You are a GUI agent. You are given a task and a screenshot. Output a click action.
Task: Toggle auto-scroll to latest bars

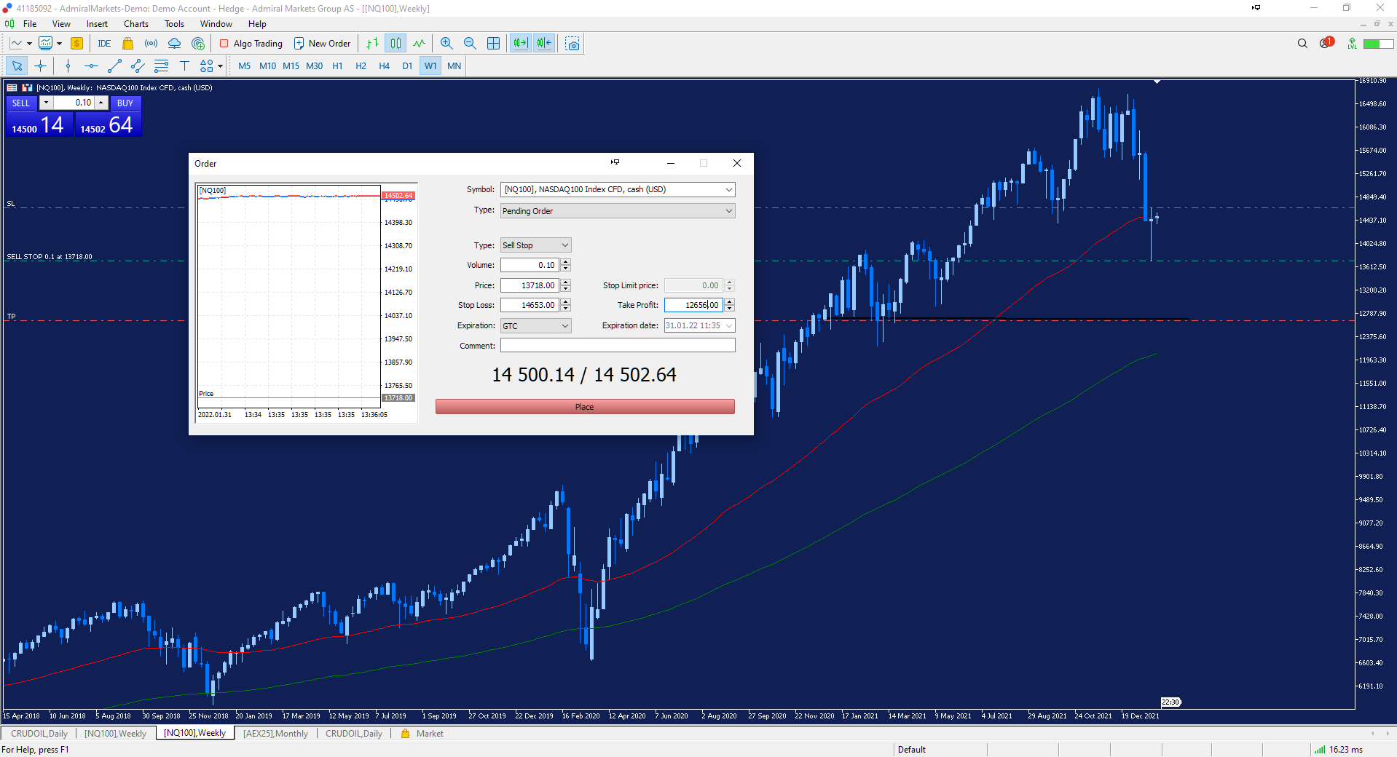pyautogui.click(x=520, y=43)
